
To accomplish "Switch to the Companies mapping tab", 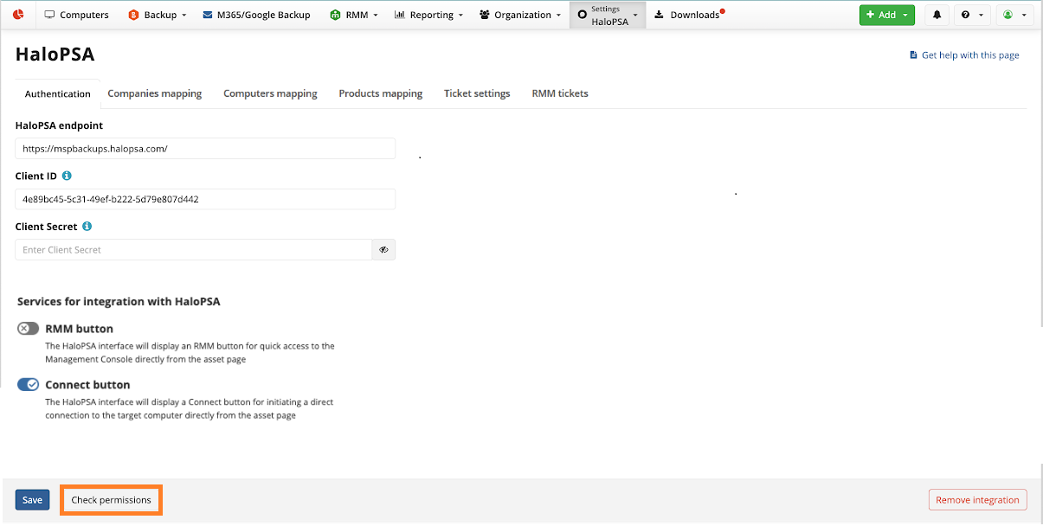I will [x=155, y=93].
